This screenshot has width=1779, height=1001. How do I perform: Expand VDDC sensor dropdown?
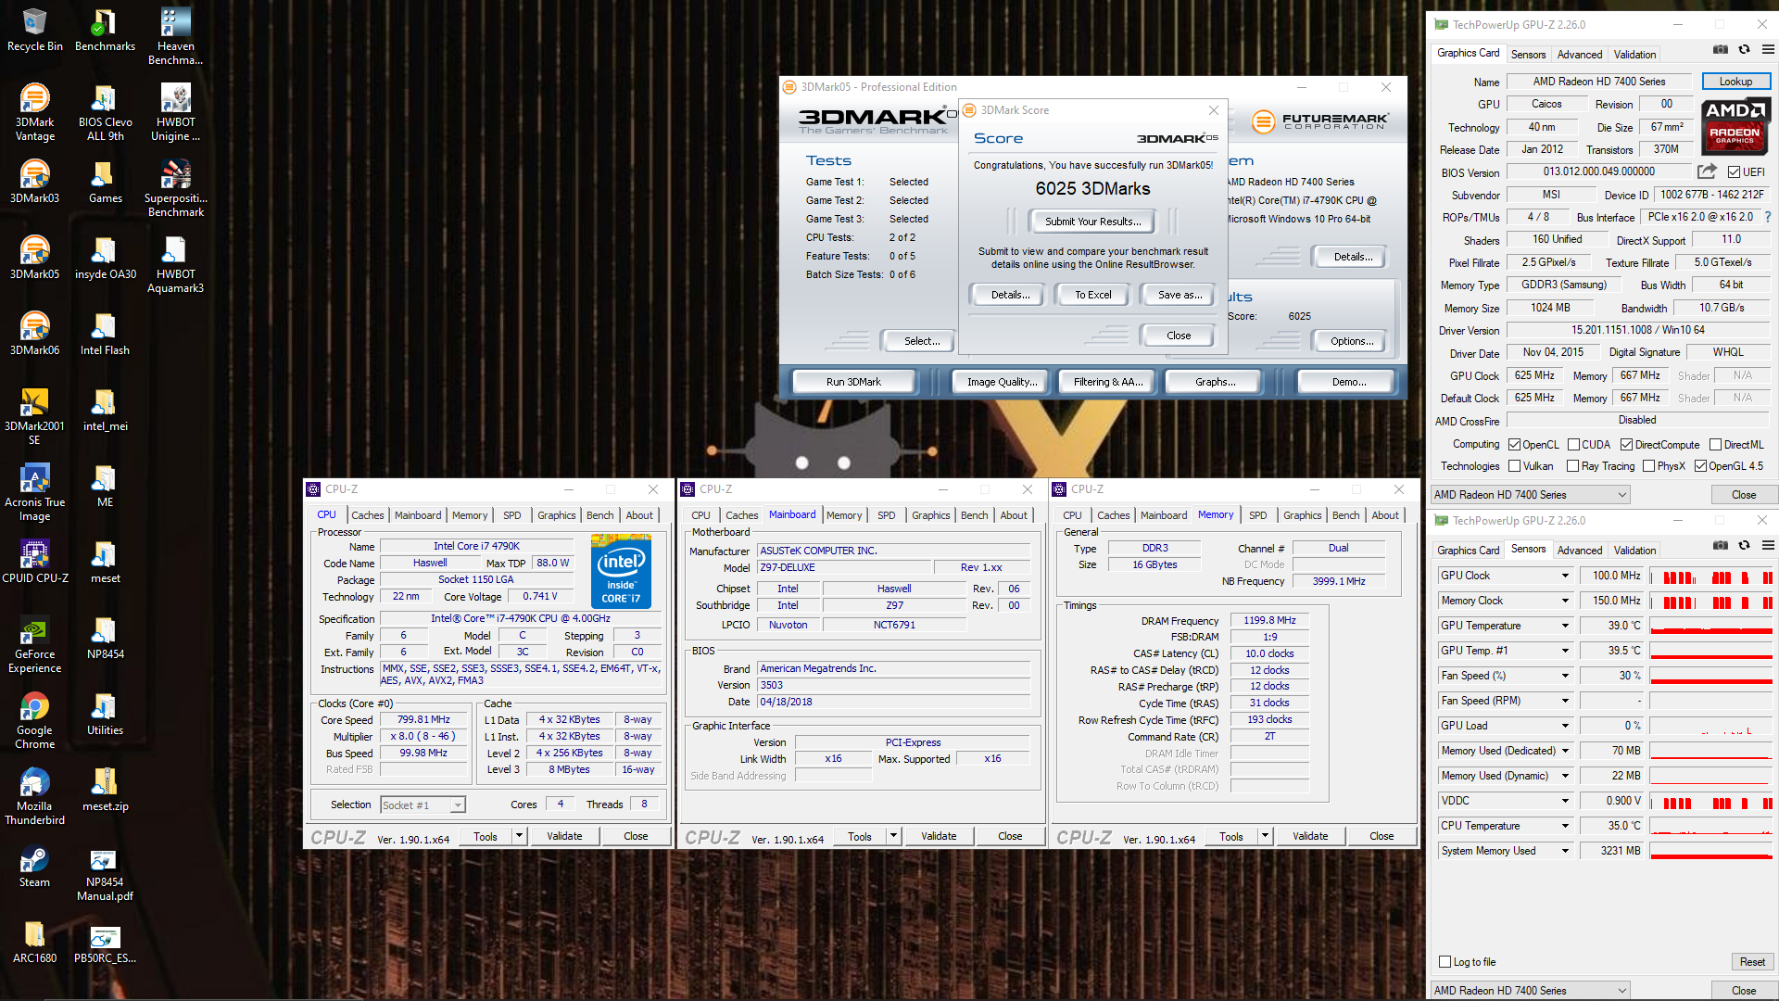tap(1565, 801)
